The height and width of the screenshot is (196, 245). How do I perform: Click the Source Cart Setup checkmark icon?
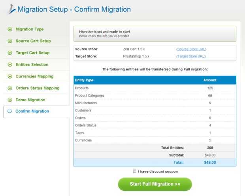[10, 41]
